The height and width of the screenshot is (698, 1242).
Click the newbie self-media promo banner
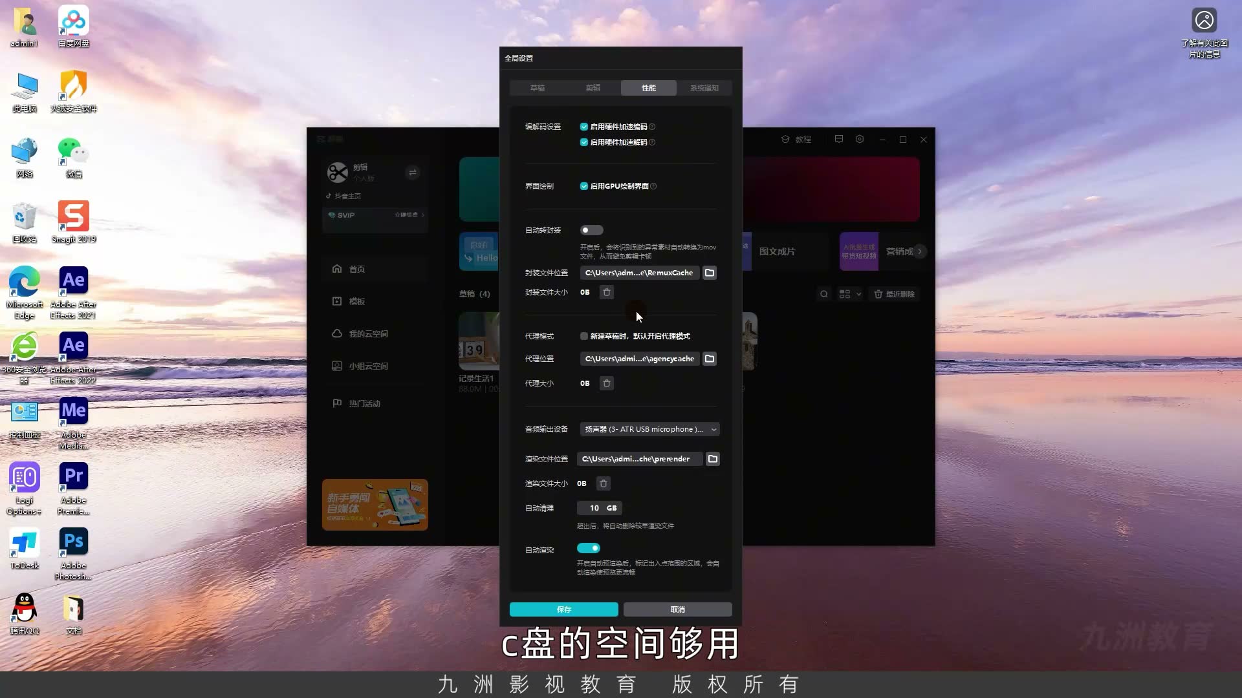[375, 505]
